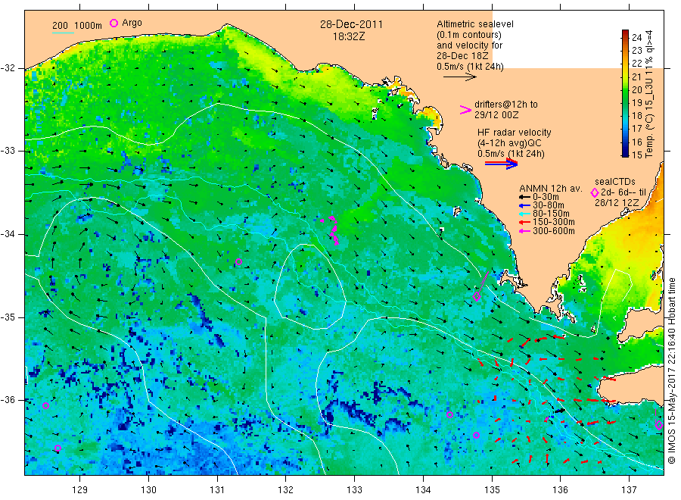Click the Argo float marker near 128.5E, 36.1S
The height and width of the screenshot is (500, 681).
point(45,405)
